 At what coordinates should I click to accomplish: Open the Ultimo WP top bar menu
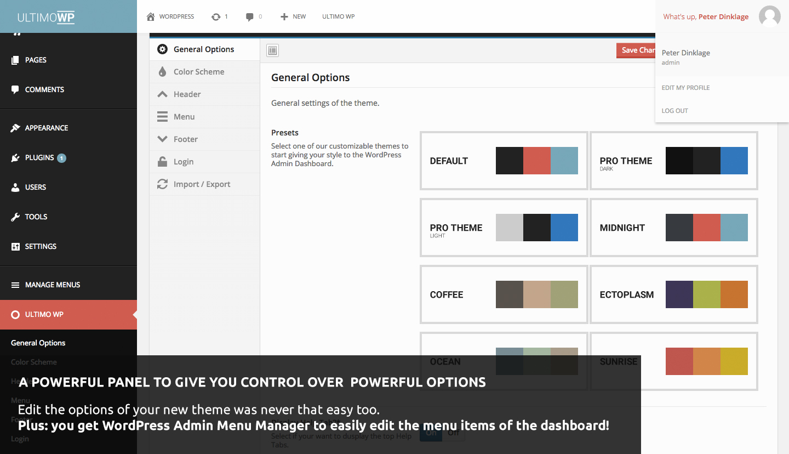point(338,17)
